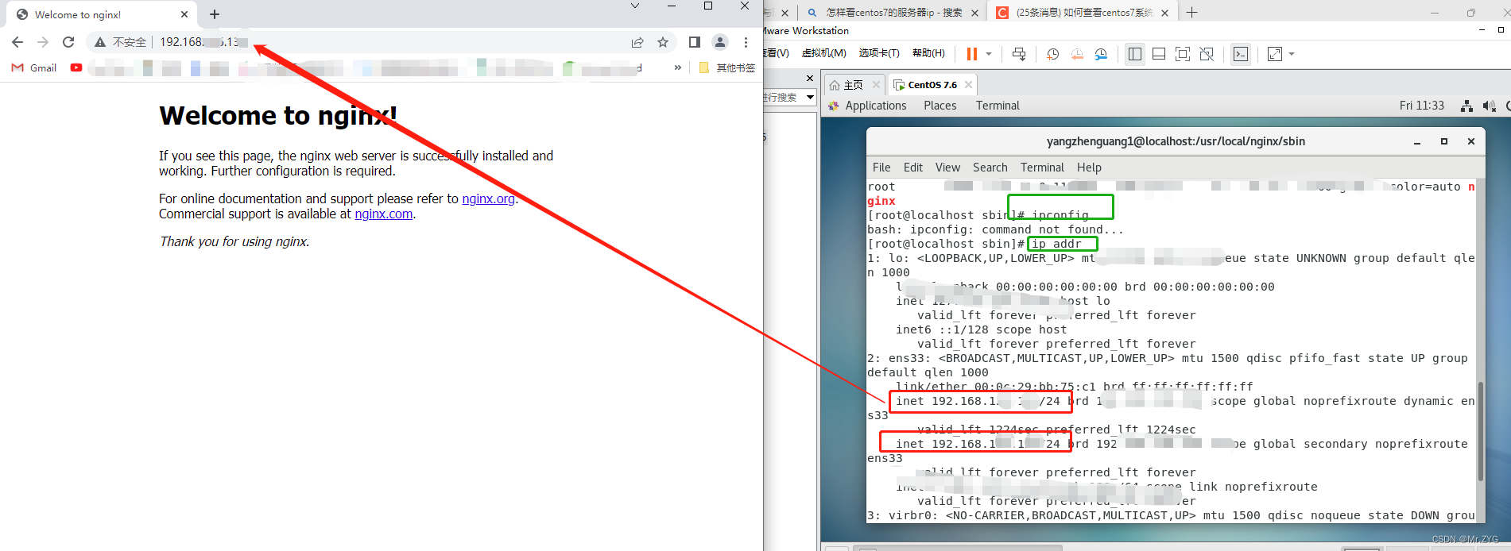This screenshot has height=551, width=1511.
Task: Open CentOS volume icon
Action: coord(1489,106)
